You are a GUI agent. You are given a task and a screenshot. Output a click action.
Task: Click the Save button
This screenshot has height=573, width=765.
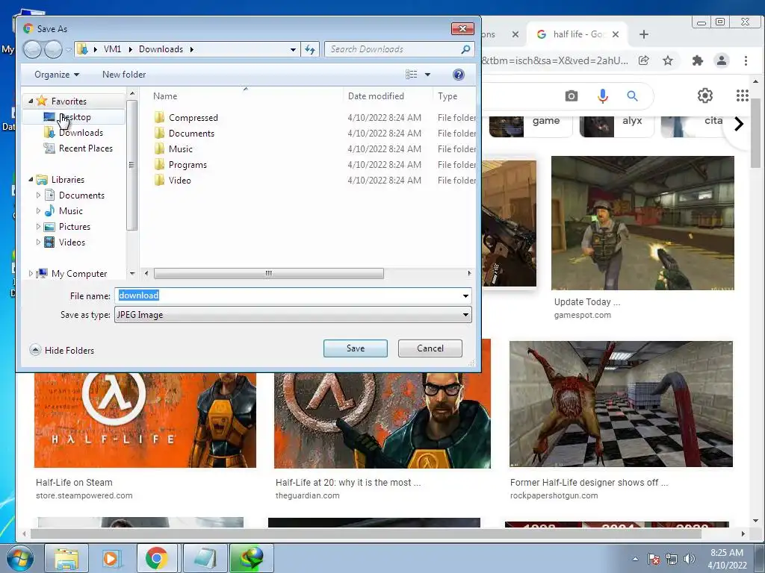coord(355,348)
